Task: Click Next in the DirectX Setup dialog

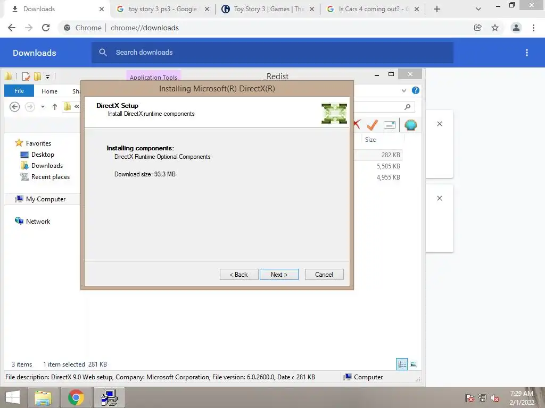Action: (279, 275)
